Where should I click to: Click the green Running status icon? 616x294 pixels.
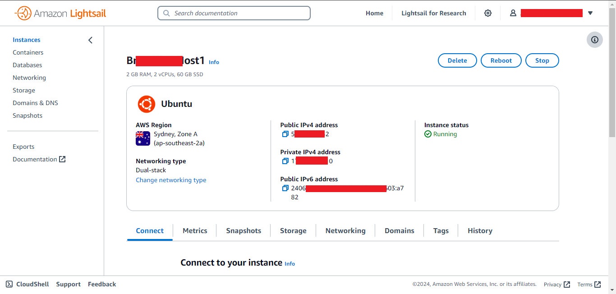point(427,134)
